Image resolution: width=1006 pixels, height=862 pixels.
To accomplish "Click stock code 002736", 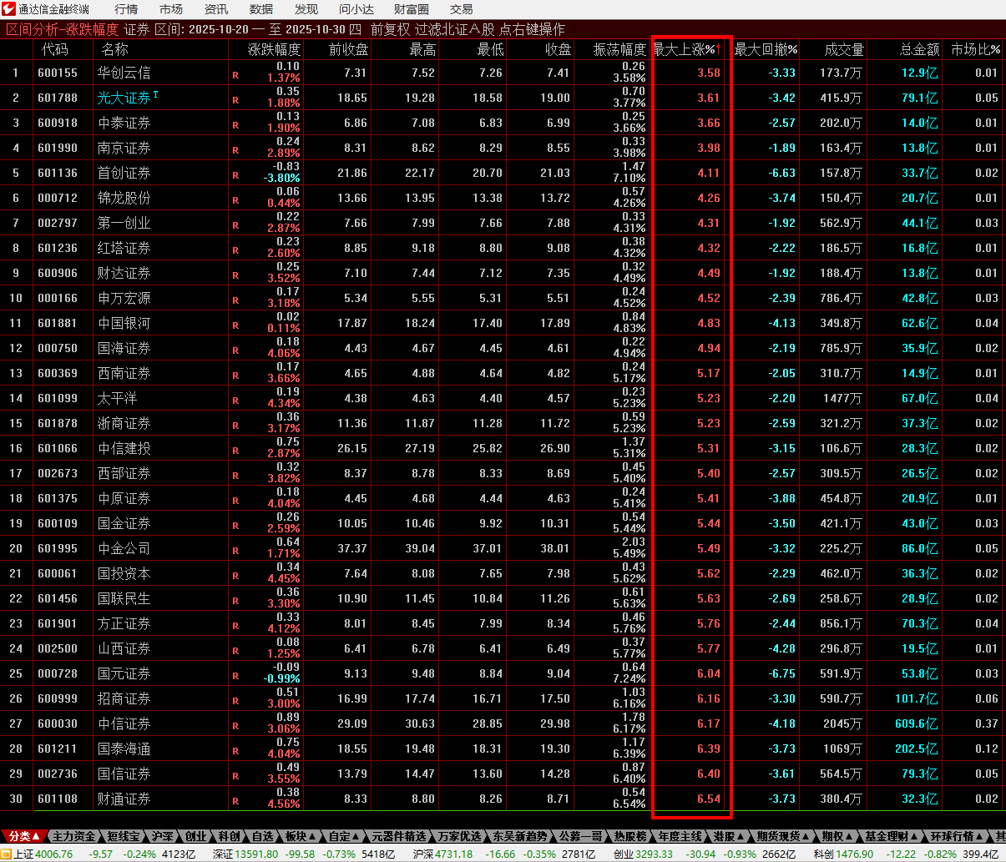I will point(58,774).
